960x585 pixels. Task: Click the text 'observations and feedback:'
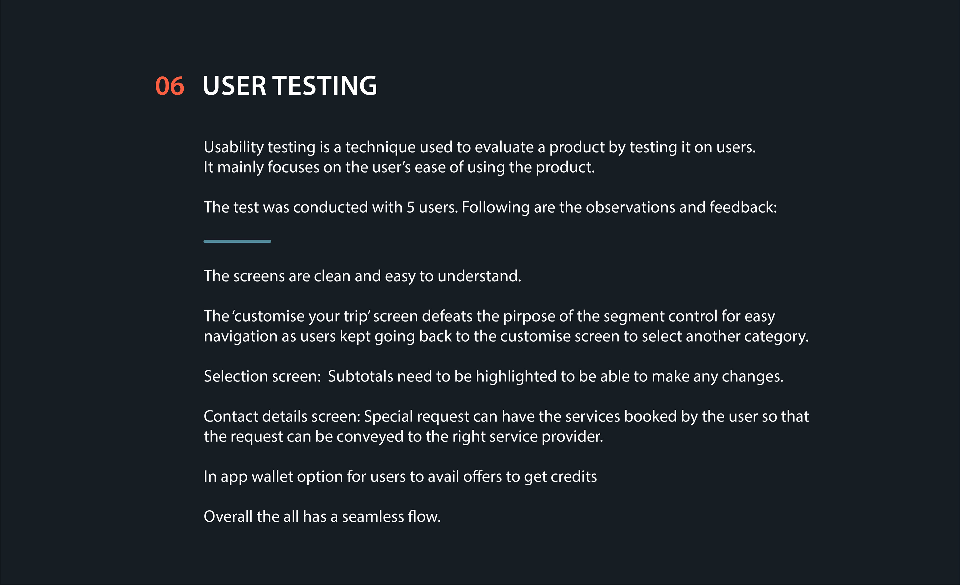[x=681, y=207]
